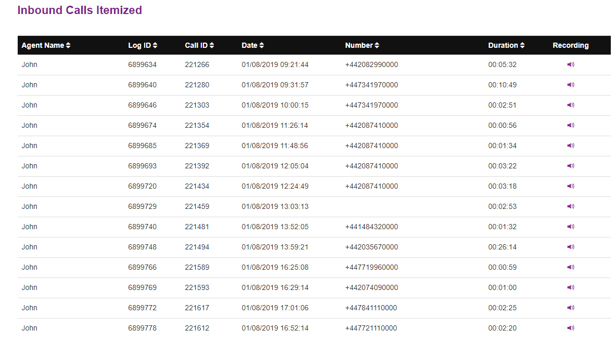616x343 pixels.
Task: Click date 01/08/2019 10:00:15
Action: click(275, 105)
